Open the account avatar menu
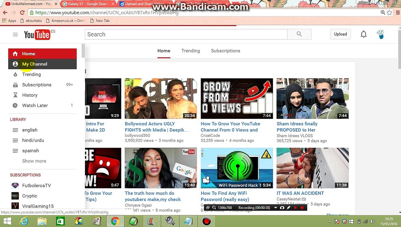 coord(381,34)
